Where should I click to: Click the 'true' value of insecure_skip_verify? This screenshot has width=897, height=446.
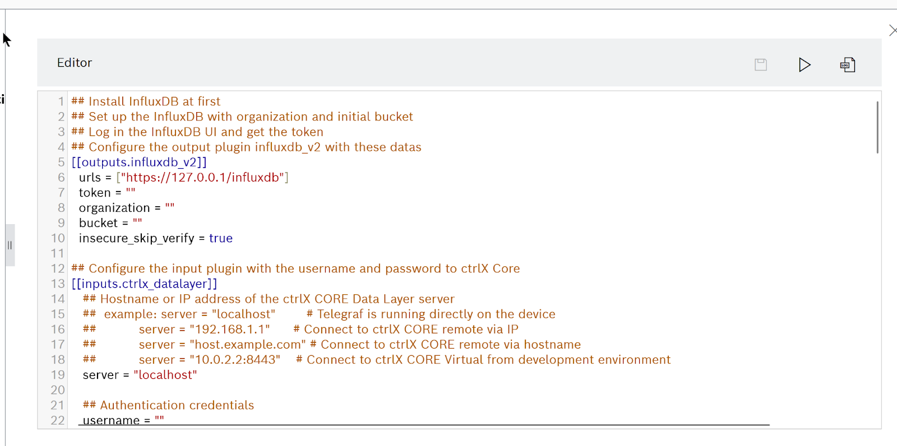coord(221,238)
